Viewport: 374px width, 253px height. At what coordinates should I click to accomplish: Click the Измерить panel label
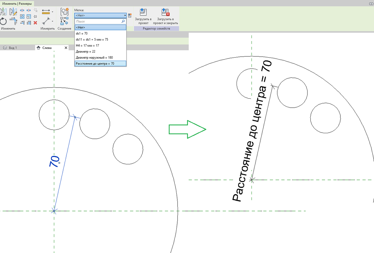[48, 29]
